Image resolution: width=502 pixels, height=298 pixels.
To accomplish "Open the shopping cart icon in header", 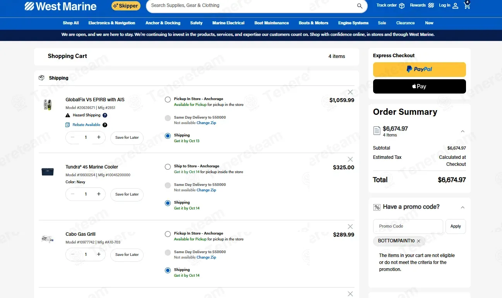I will tap(467, 5).
